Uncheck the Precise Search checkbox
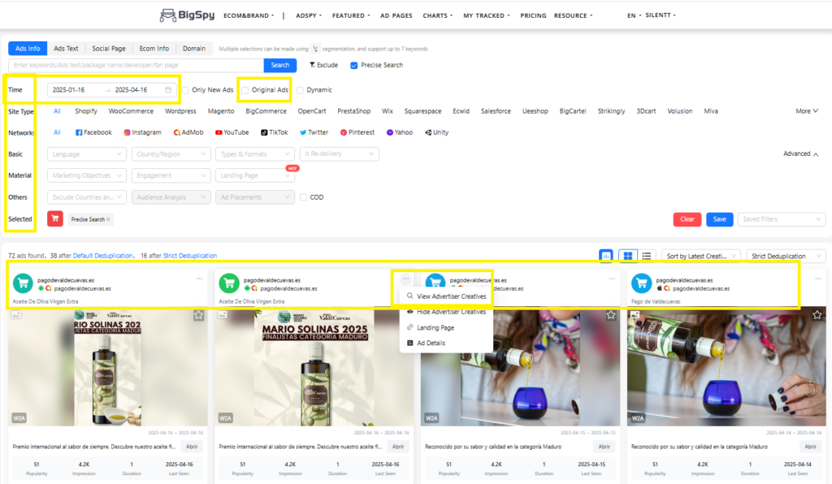Viewport: 832px width, 484px height. 354,65
